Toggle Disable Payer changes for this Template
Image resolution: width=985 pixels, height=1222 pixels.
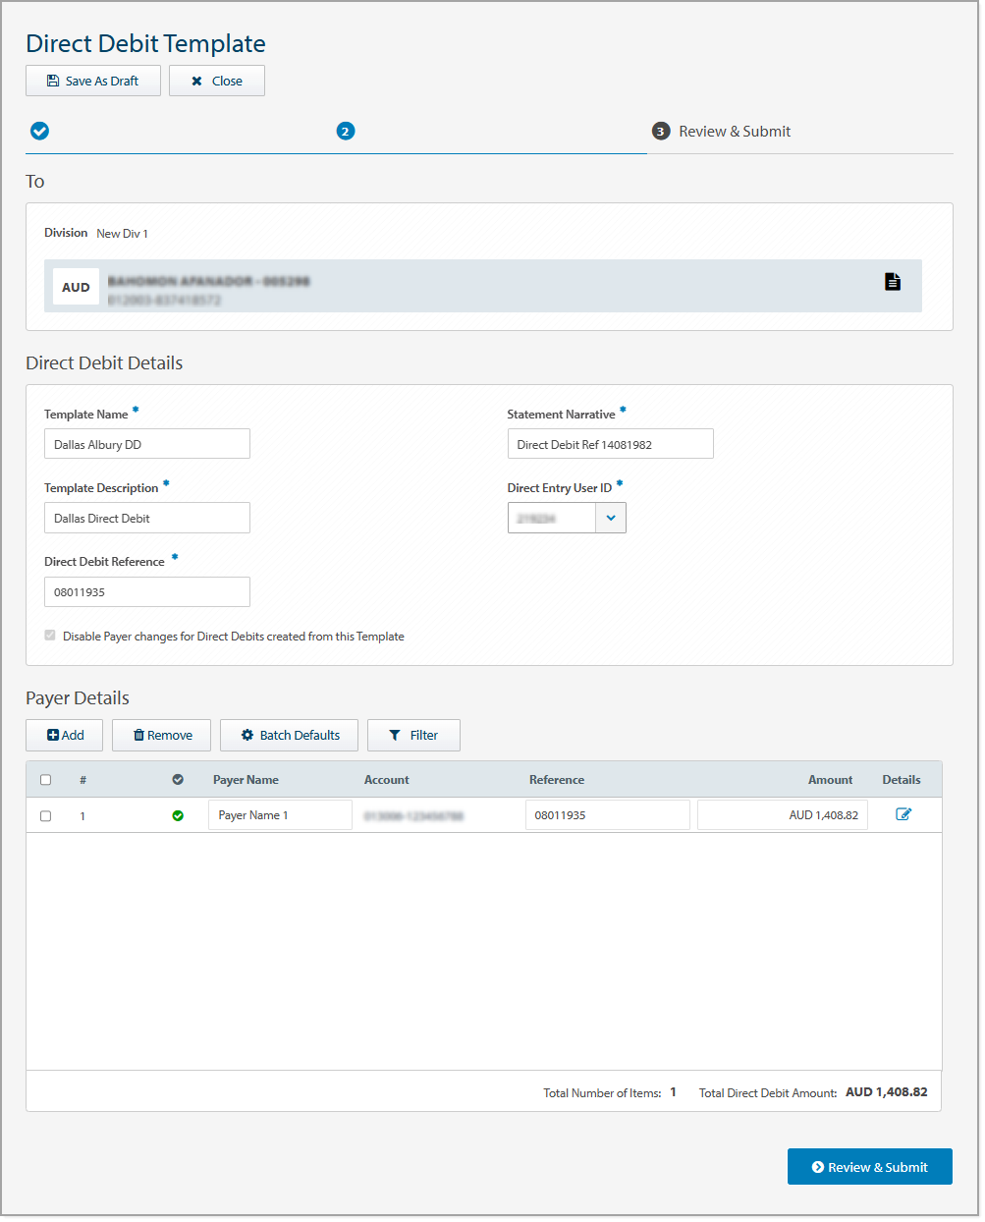click(49, 635)
